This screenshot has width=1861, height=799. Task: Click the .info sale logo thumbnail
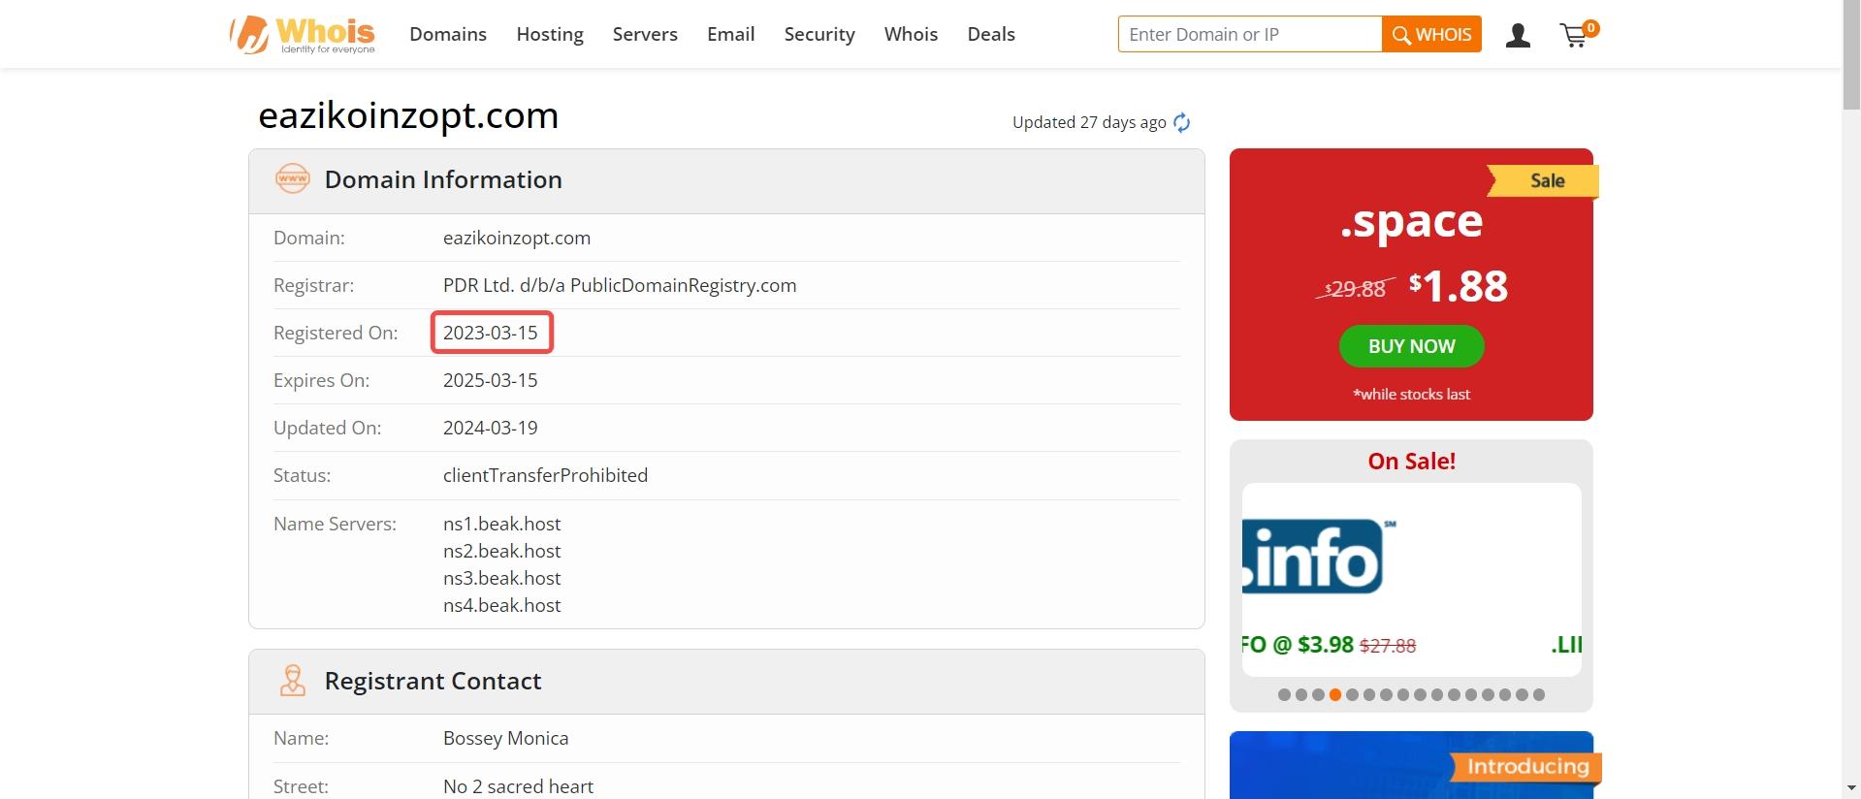1319,556
